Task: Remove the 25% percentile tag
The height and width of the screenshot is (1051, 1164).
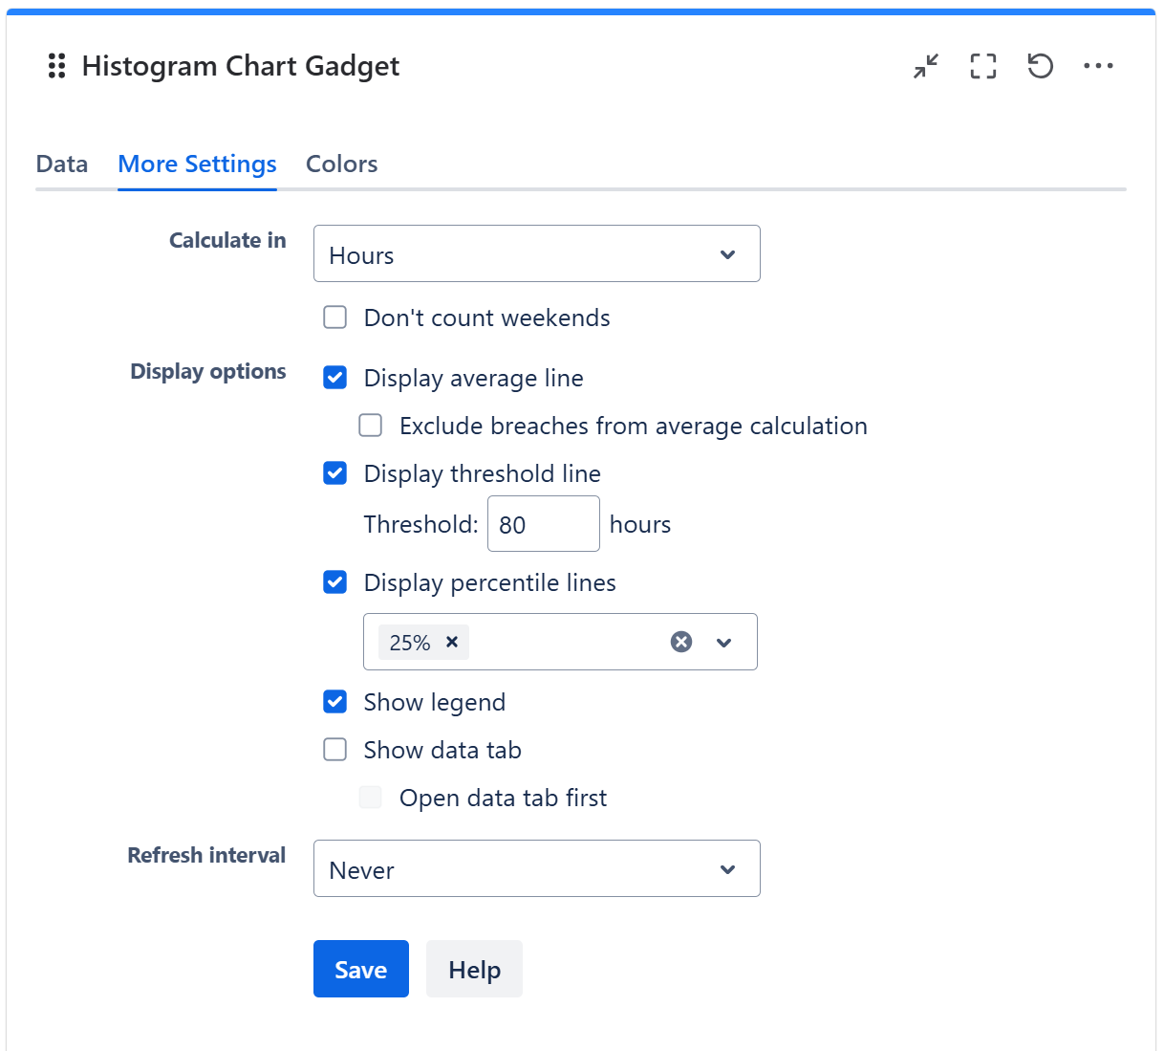Action: point(452,642)
